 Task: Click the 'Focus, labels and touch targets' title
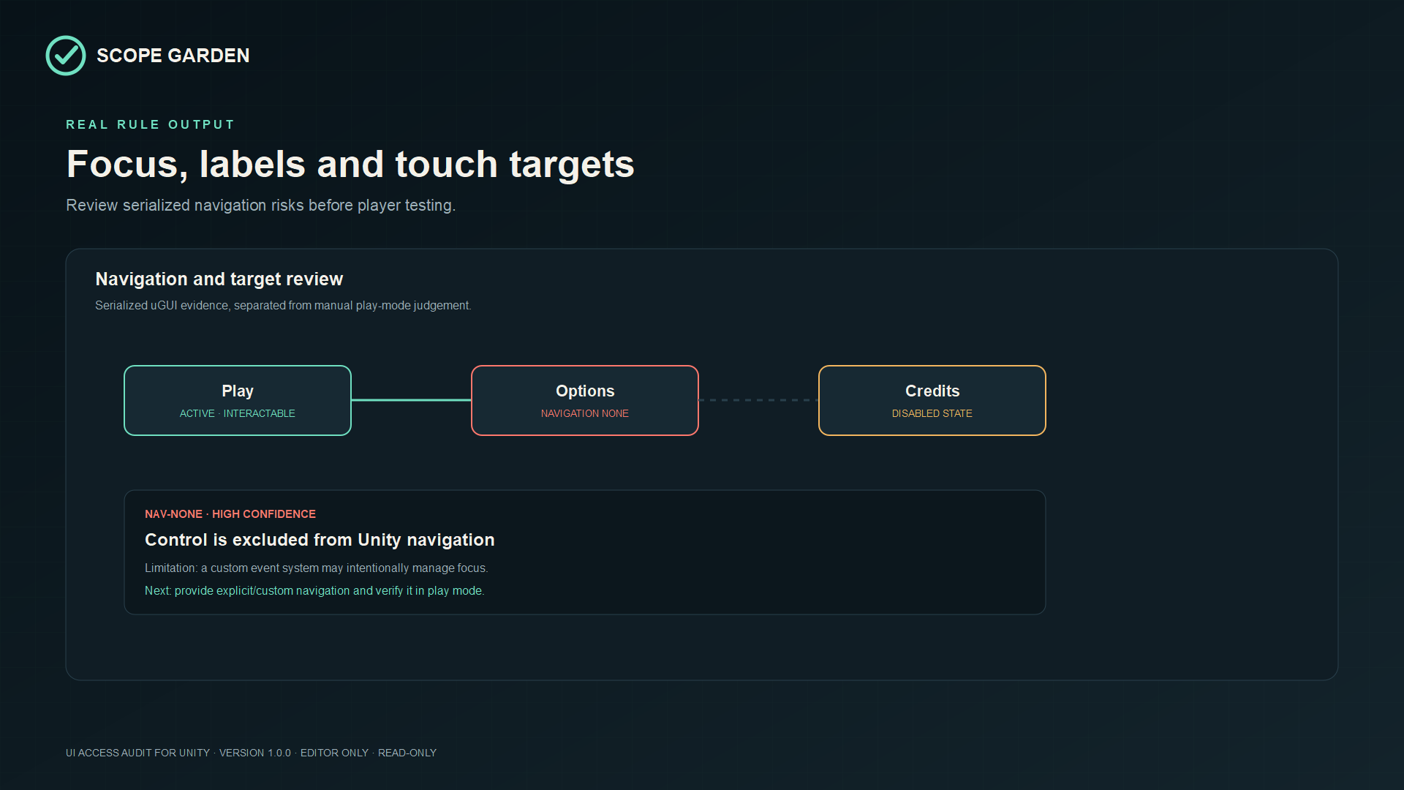(x=350, y=164)
